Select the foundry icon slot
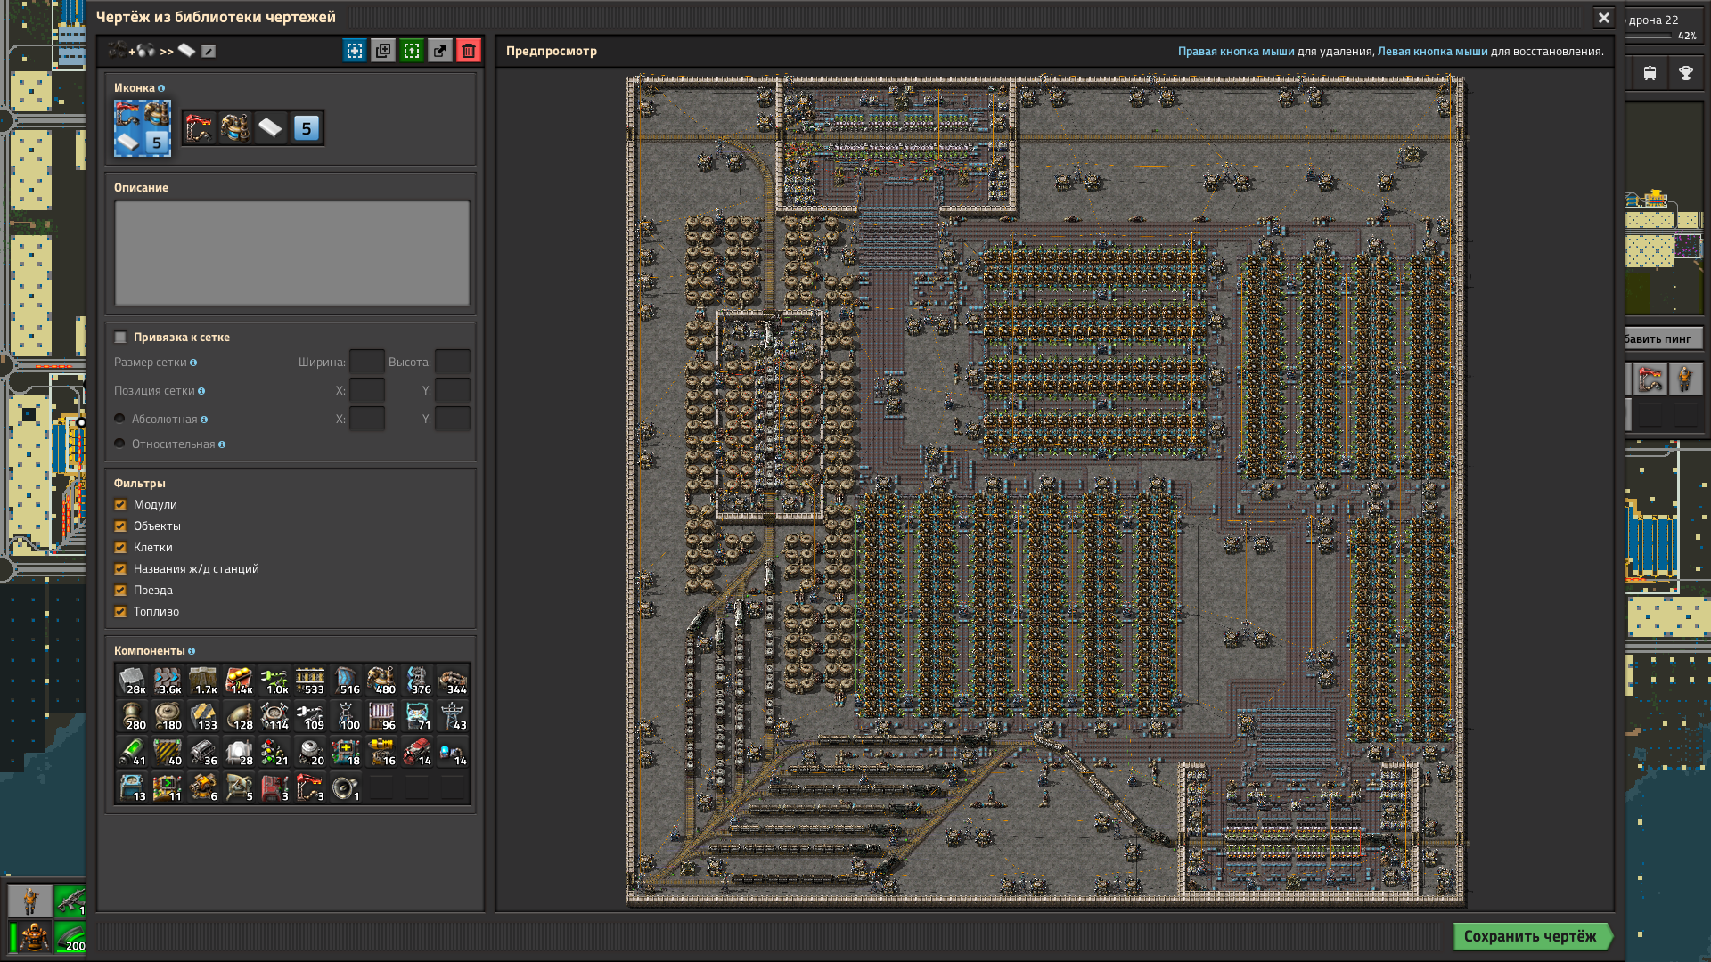 (x=235, y=128)
